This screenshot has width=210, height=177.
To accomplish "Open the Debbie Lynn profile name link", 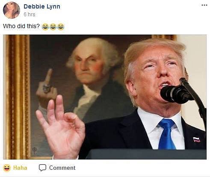I will click(42, 6).
